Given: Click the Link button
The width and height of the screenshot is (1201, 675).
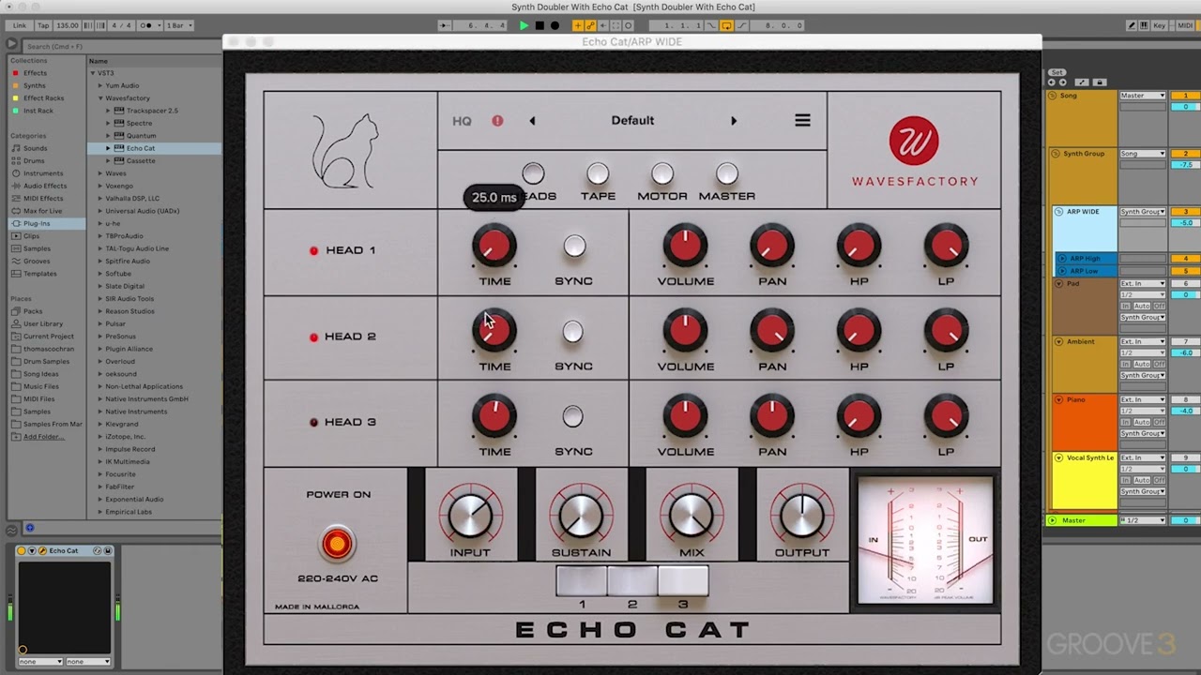Looking at the screenshot, I should pos(20,25).
